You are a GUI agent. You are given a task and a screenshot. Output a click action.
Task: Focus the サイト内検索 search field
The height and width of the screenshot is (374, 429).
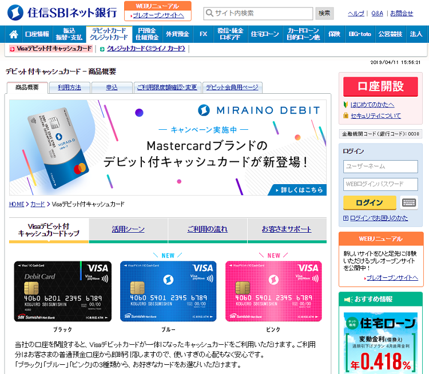click(x=258, y=13)
